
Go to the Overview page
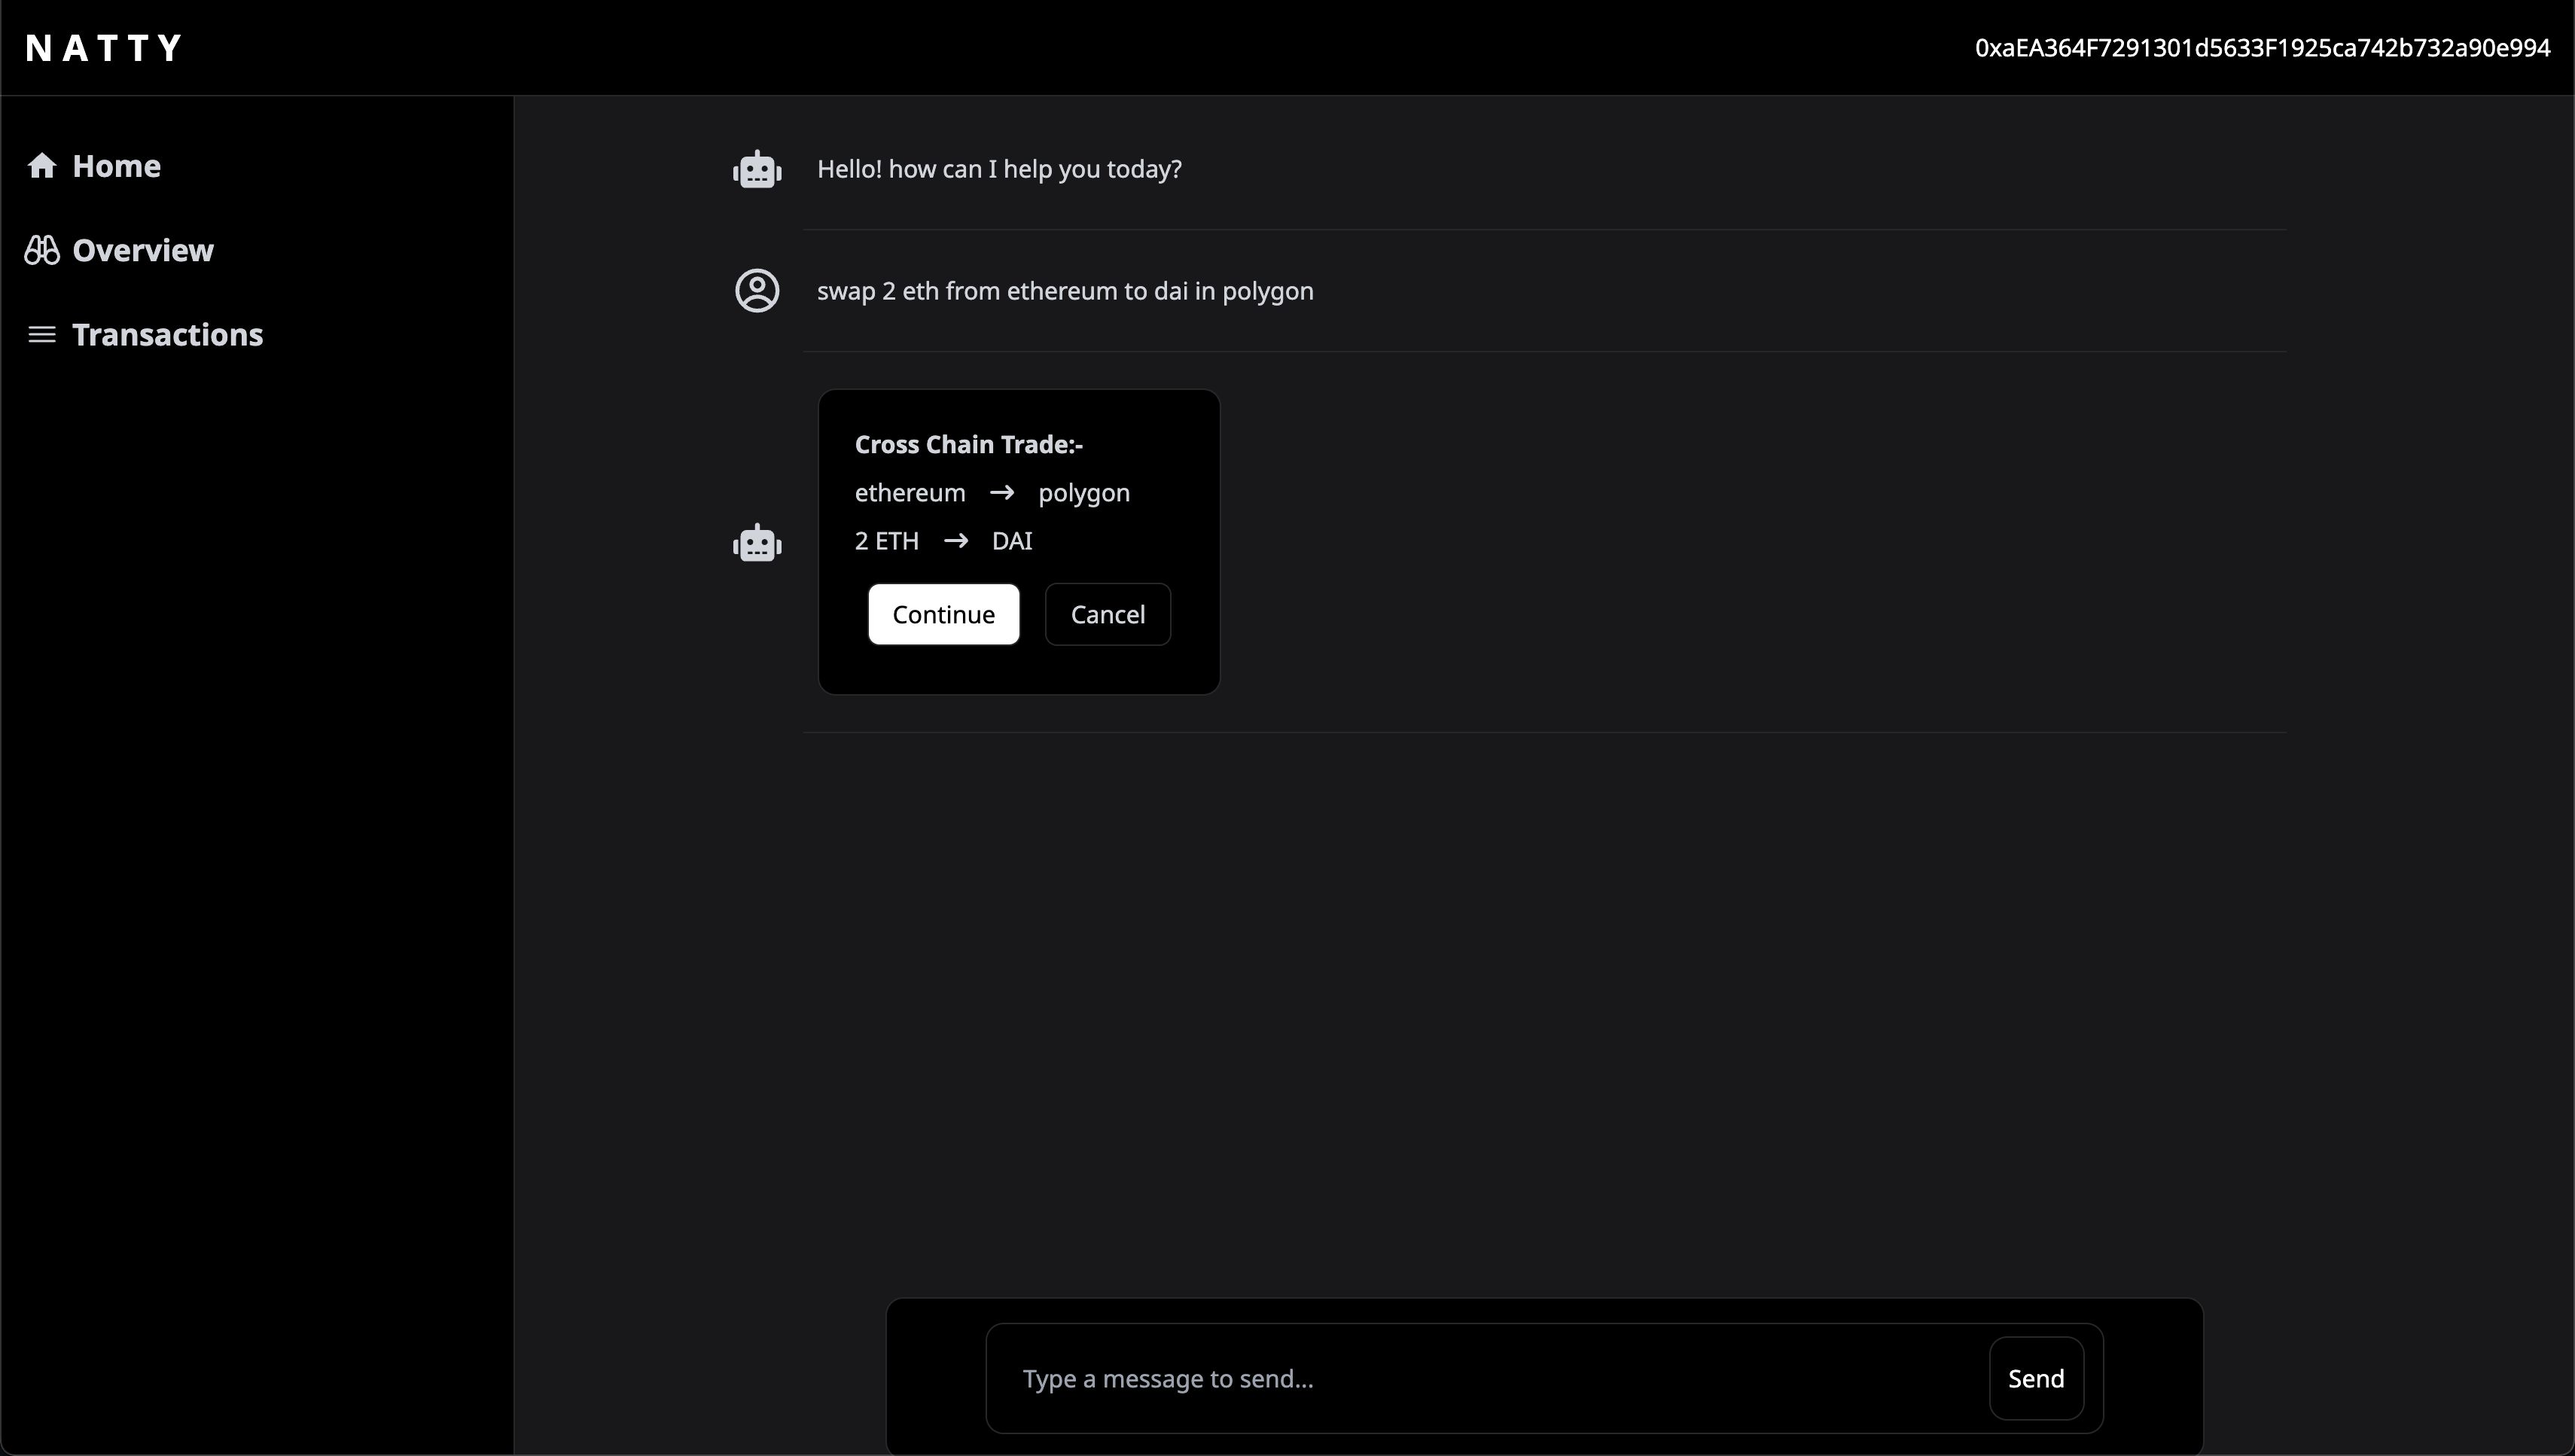coord(120,250)
